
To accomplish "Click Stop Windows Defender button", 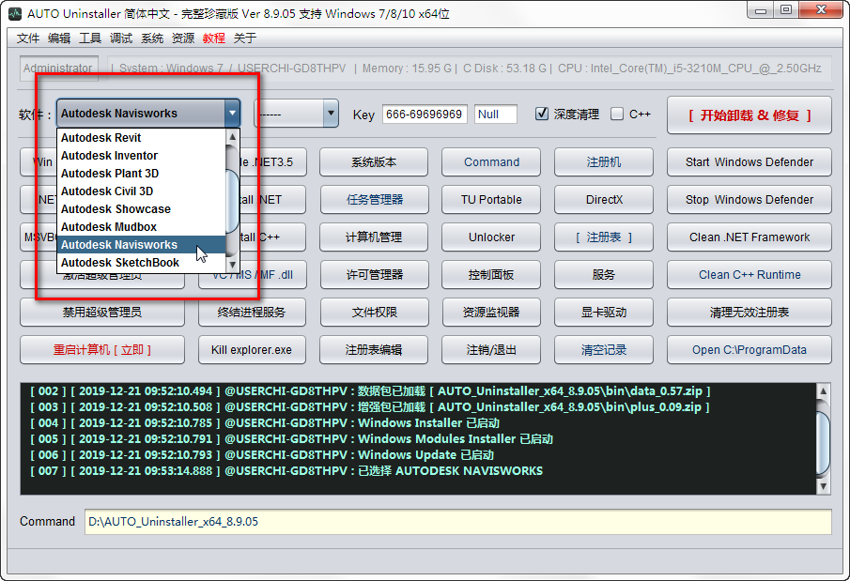I will click(x=750, y=199).
